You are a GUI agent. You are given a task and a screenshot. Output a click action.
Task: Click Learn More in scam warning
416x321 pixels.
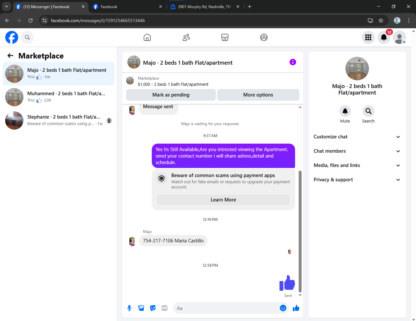[224, 200]
